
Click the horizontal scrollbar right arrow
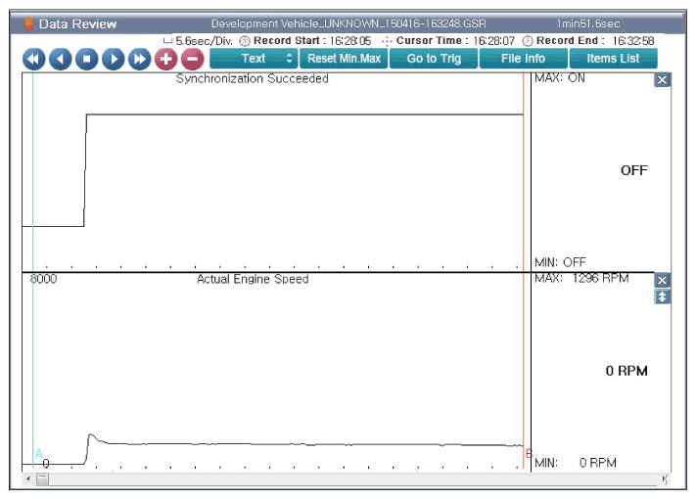coord(665,479)
